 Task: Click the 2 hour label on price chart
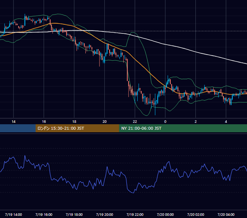click(196, 122)
